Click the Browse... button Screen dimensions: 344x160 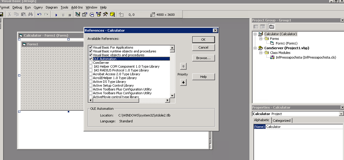click(203, 58)
